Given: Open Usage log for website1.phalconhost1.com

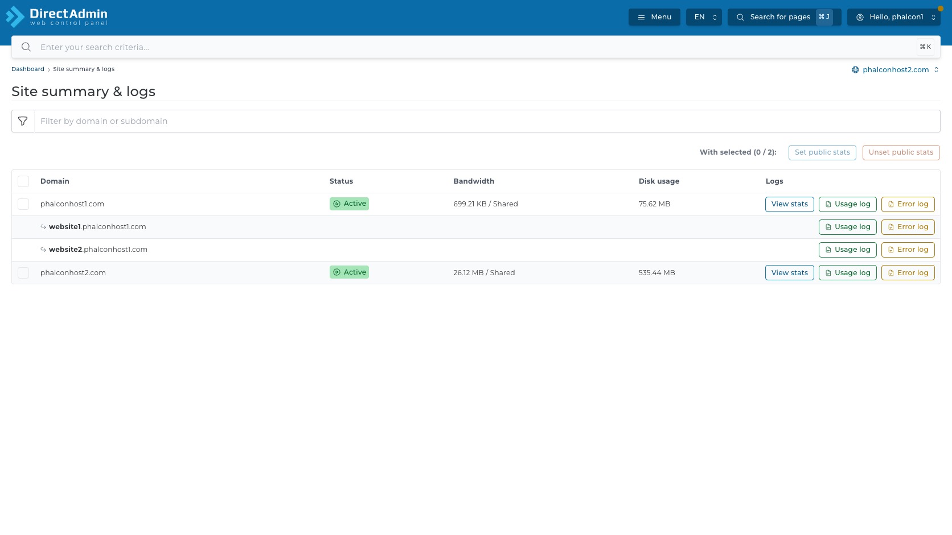Looking at the screenshot, I should click(847, 227).
